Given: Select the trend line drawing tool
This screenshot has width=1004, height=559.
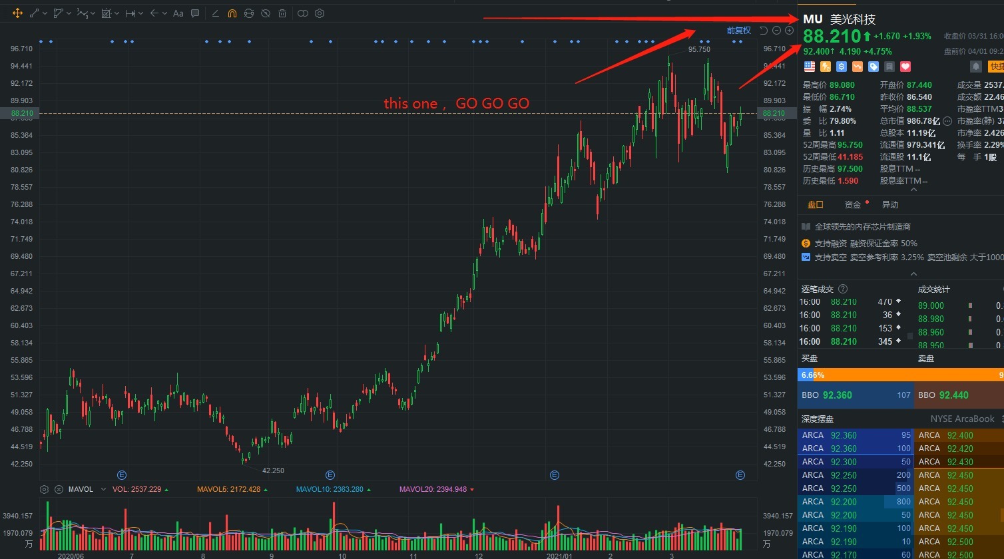Looking at the screenshot, I should [x=35, y=13].
